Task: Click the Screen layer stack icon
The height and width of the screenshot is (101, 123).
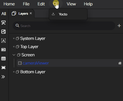Action: coord(19,55)
